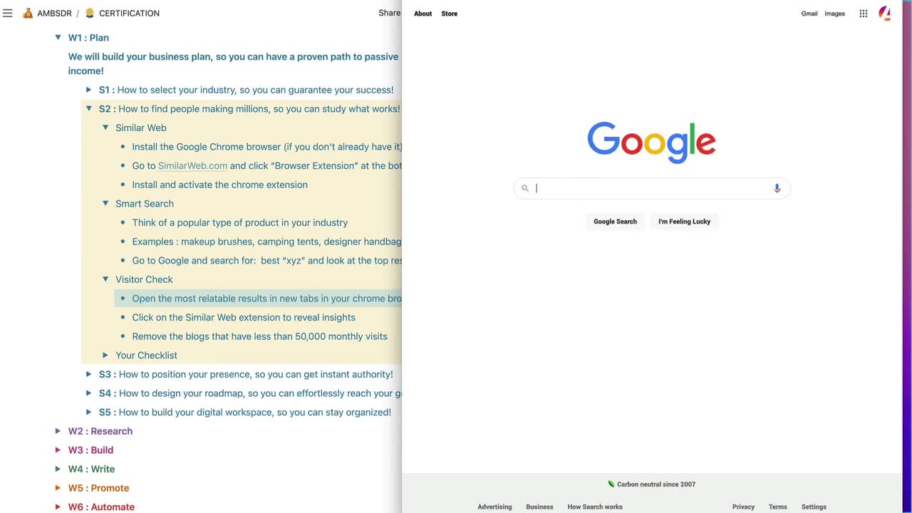Click "Examples : makeup brushes" item
Viewport: 912px width, 513px height.
click(267, 242)
